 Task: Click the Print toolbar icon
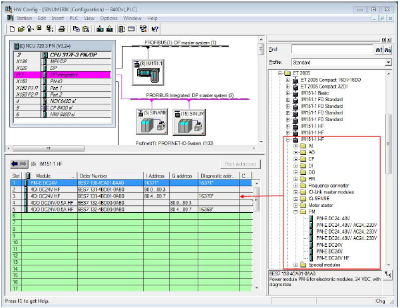pos(62,29)
